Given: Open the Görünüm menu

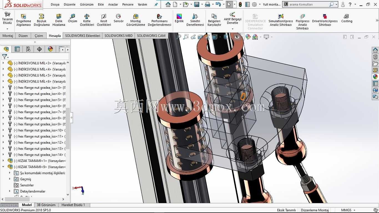Looking at the screenshot, I should pos(87,4).
